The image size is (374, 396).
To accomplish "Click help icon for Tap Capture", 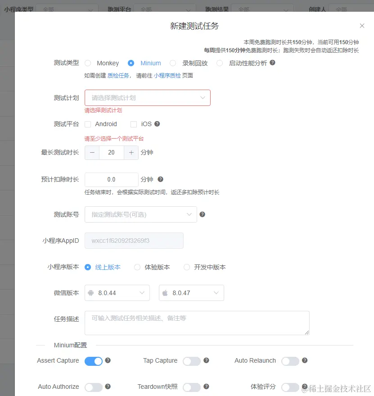I will [x=206, y=360].
